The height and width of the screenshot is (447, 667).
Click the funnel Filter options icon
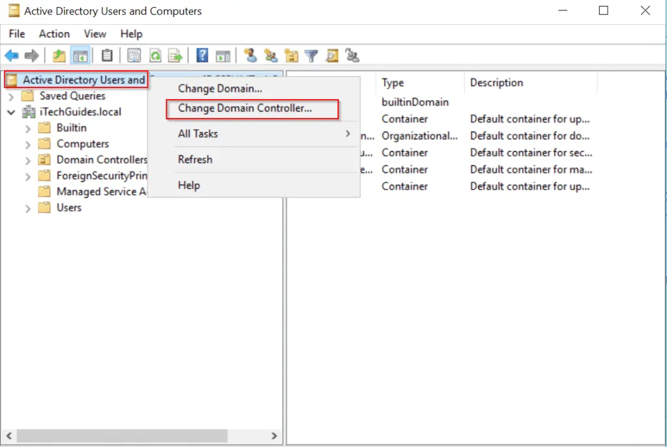pyautogui.click(x=311, y=55)
